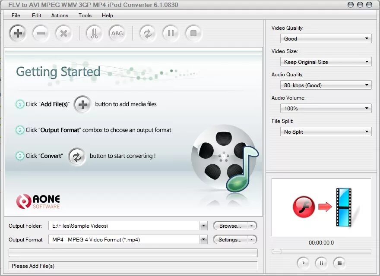The width and height of the screenshot is (380, 276).
Task: Expand the Audio Volume dropdown
Action: click(x=326, y=108)
